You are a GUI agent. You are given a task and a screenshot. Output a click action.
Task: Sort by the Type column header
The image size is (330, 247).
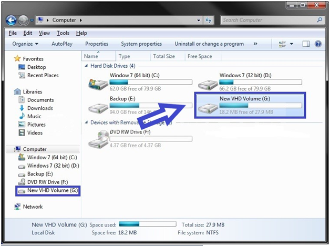pos(133,56)
